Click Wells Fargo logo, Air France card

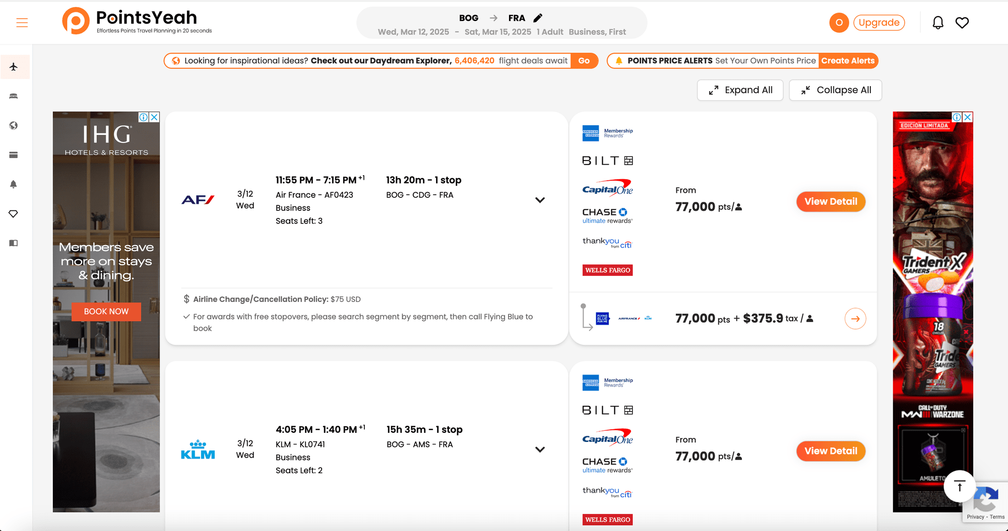[x=607, y=270]
